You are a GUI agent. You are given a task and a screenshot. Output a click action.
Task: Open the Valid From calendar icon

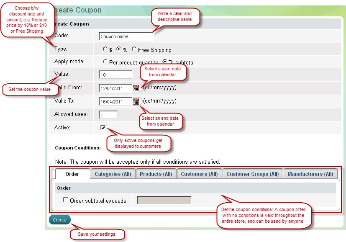tap(136, 88)
